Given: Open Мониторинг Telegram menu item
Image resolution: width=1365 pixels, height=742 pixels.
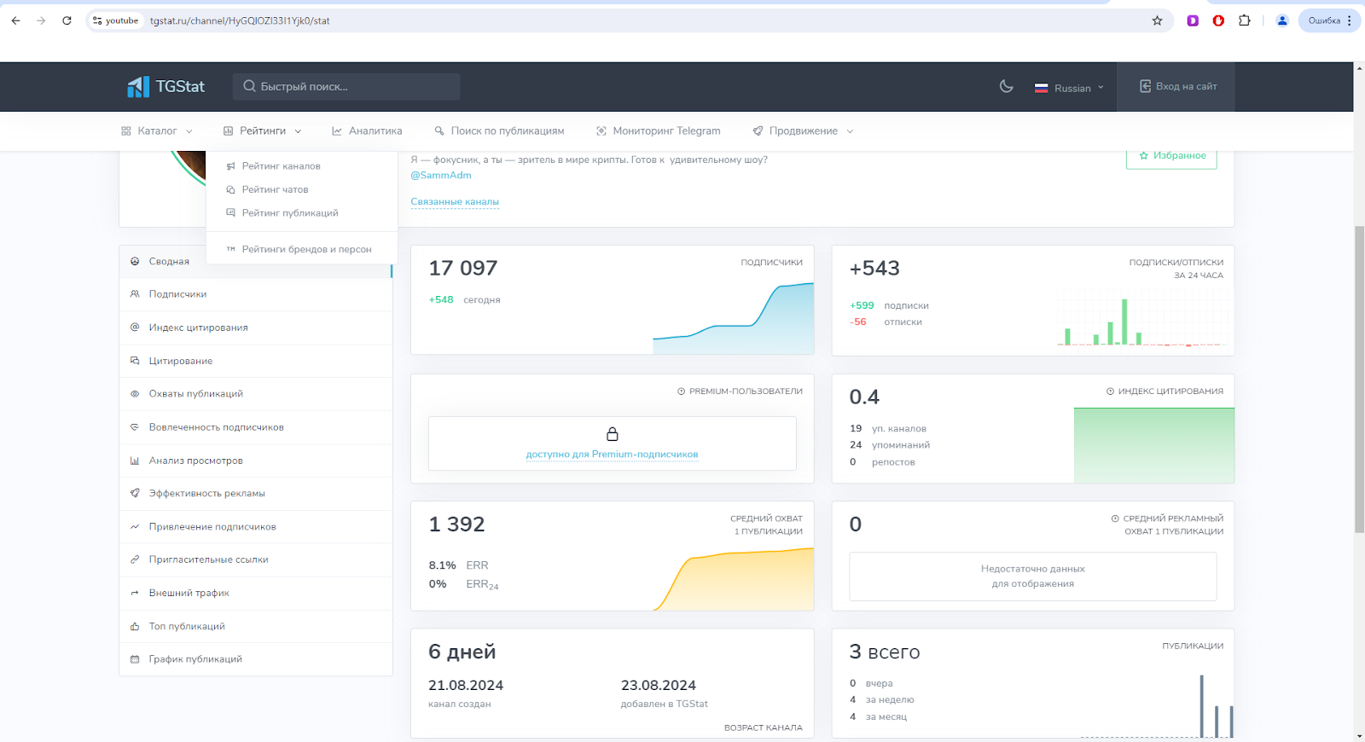Looking at the screenshot, I should click(658, 130).
